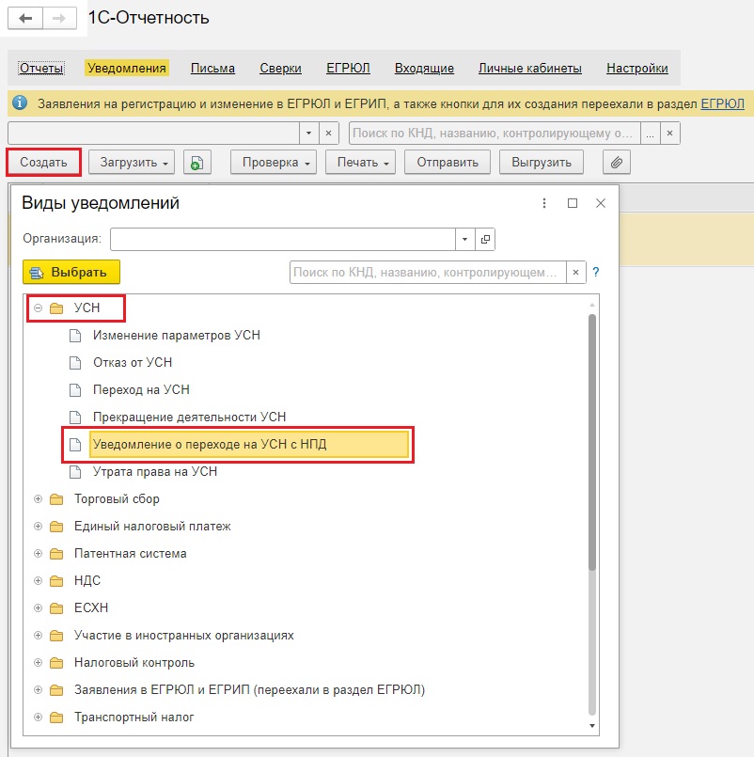
Task: Click the add document icon with green plus
Action: 196,162
